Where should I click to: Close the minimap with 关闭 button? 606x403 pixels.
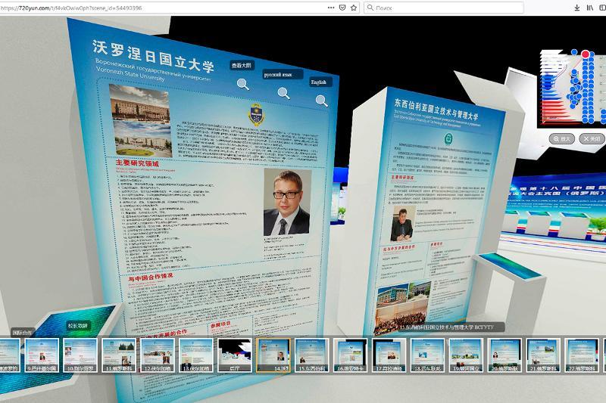(x=592, y=139)
